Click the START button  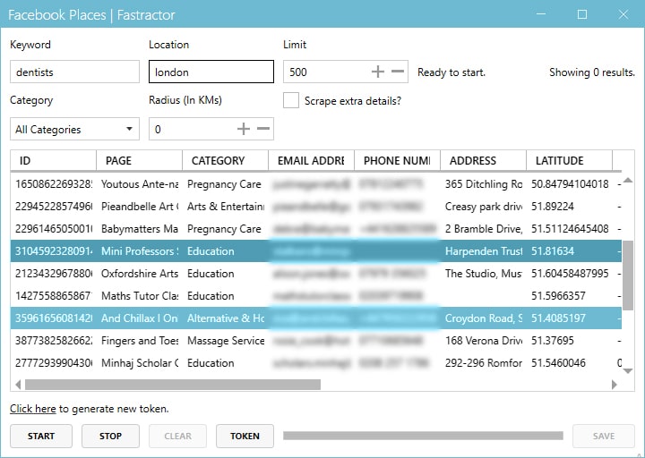pos(41,436)
